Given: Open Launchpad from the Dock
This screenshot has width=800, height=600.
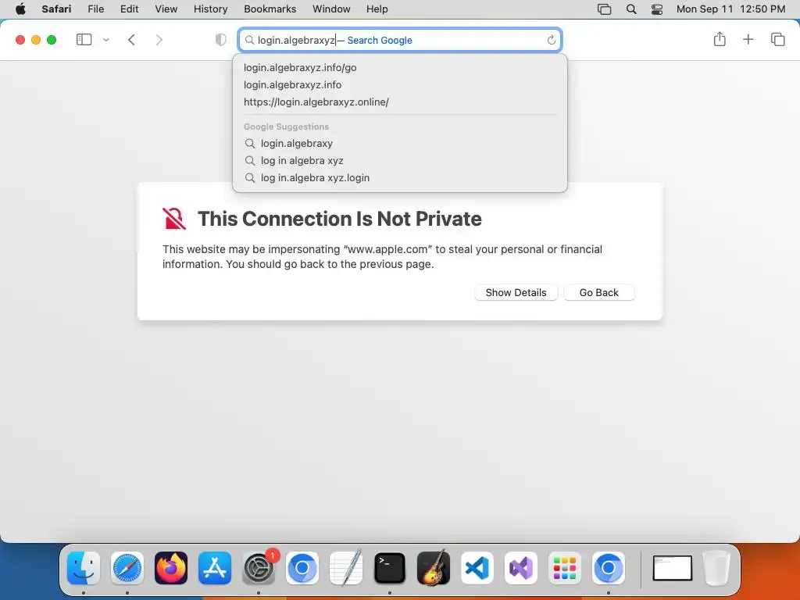Looking at the screenshot, I should point(565,568).
